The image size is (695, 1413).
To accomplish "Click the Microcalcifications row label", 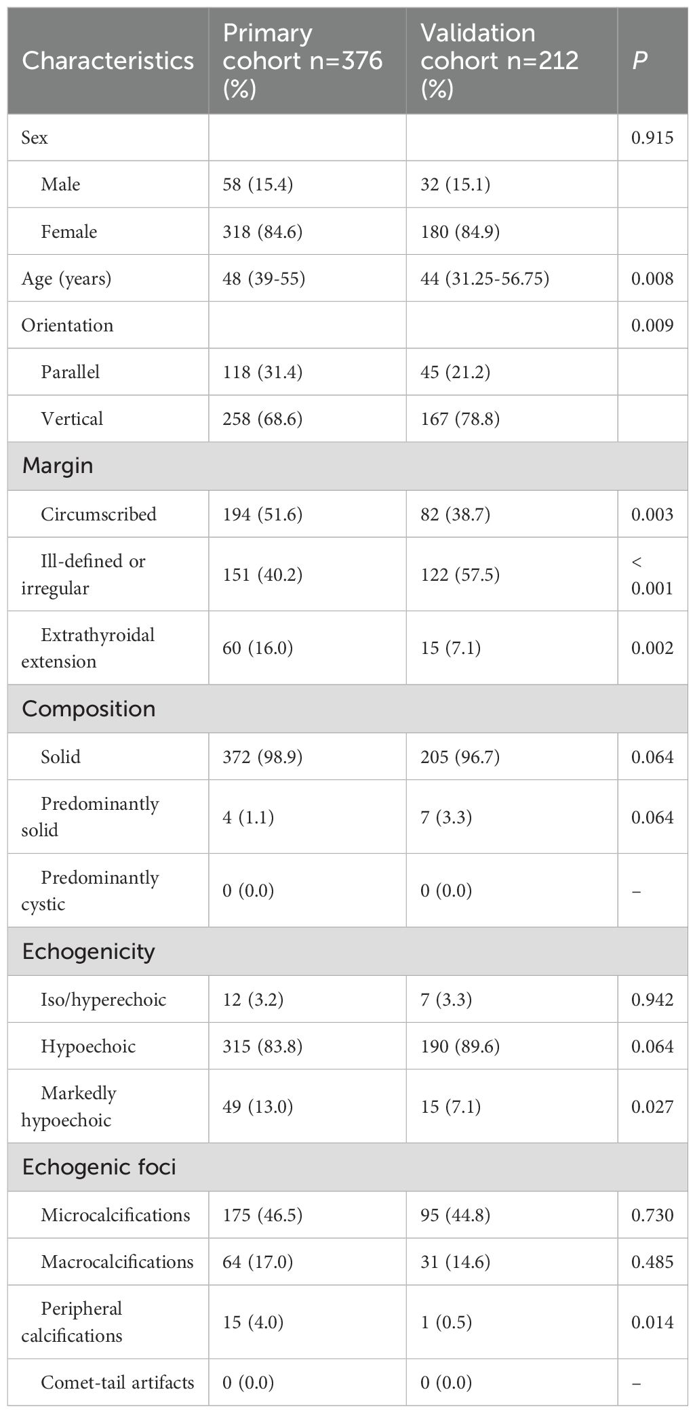I will [115, 1214].
